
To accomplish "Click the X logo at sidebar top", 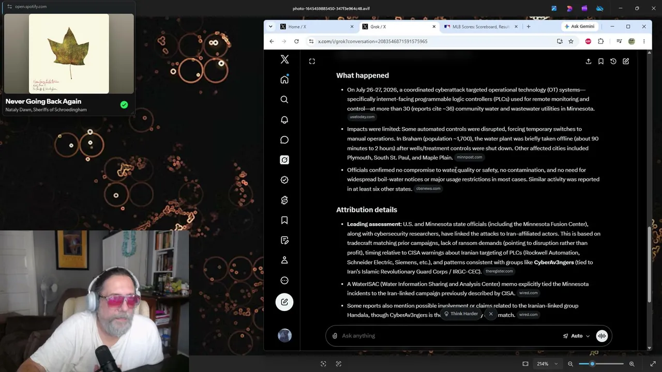I will (284, 59).
